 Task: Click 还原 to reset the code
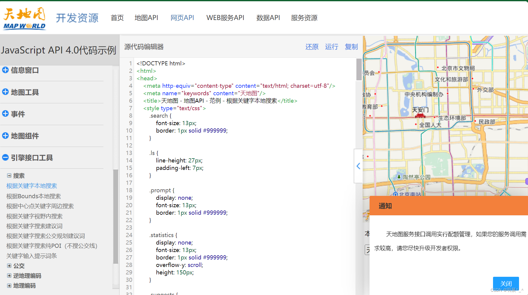coord(312,47)
